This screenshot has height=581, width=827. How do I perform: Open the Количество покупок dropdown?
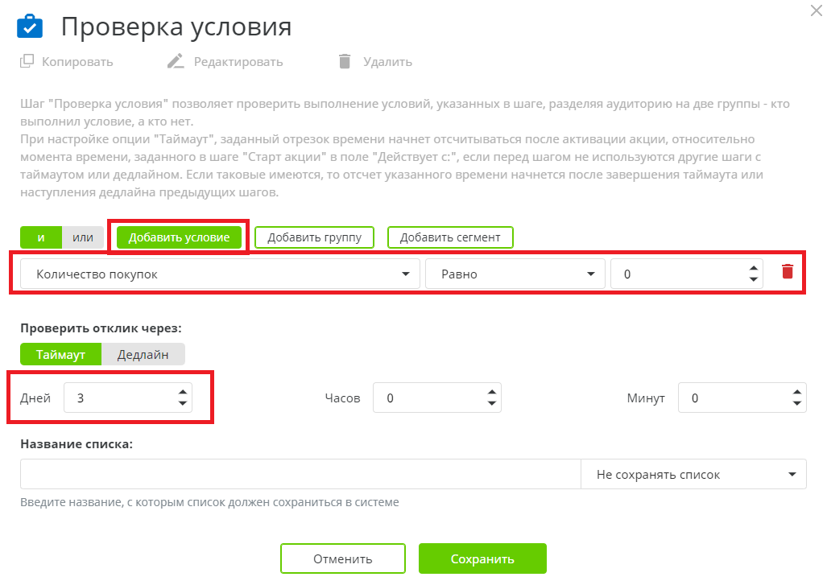[219, 274]
